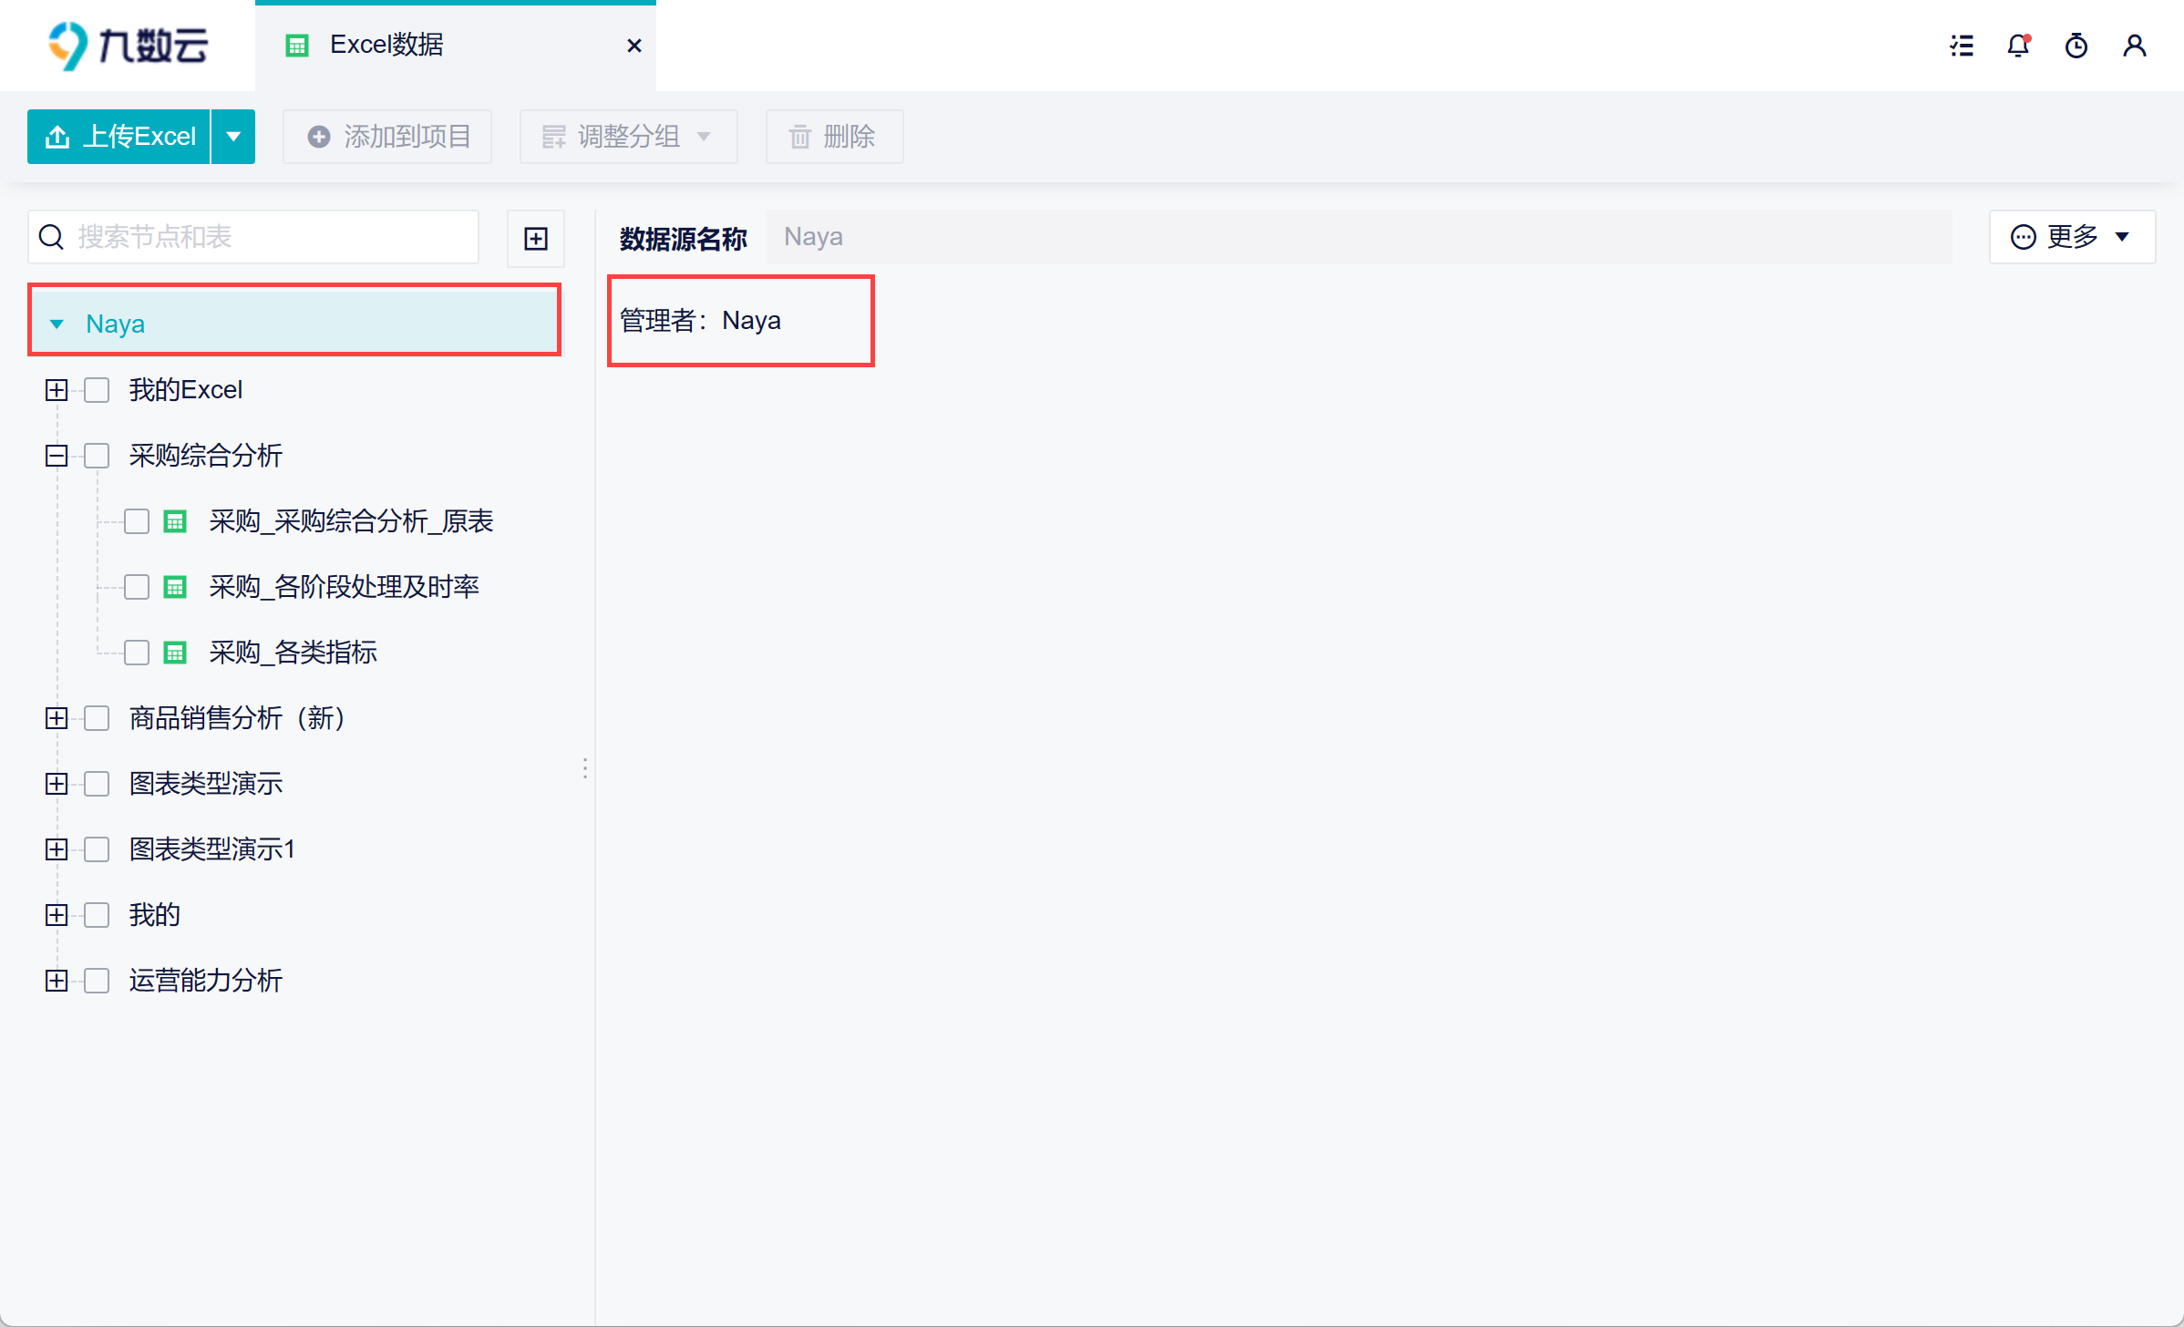The height and width of the screenshot is (1327, 2184).
Task: Click the timer clock icon
Action: coord(2076,46)
